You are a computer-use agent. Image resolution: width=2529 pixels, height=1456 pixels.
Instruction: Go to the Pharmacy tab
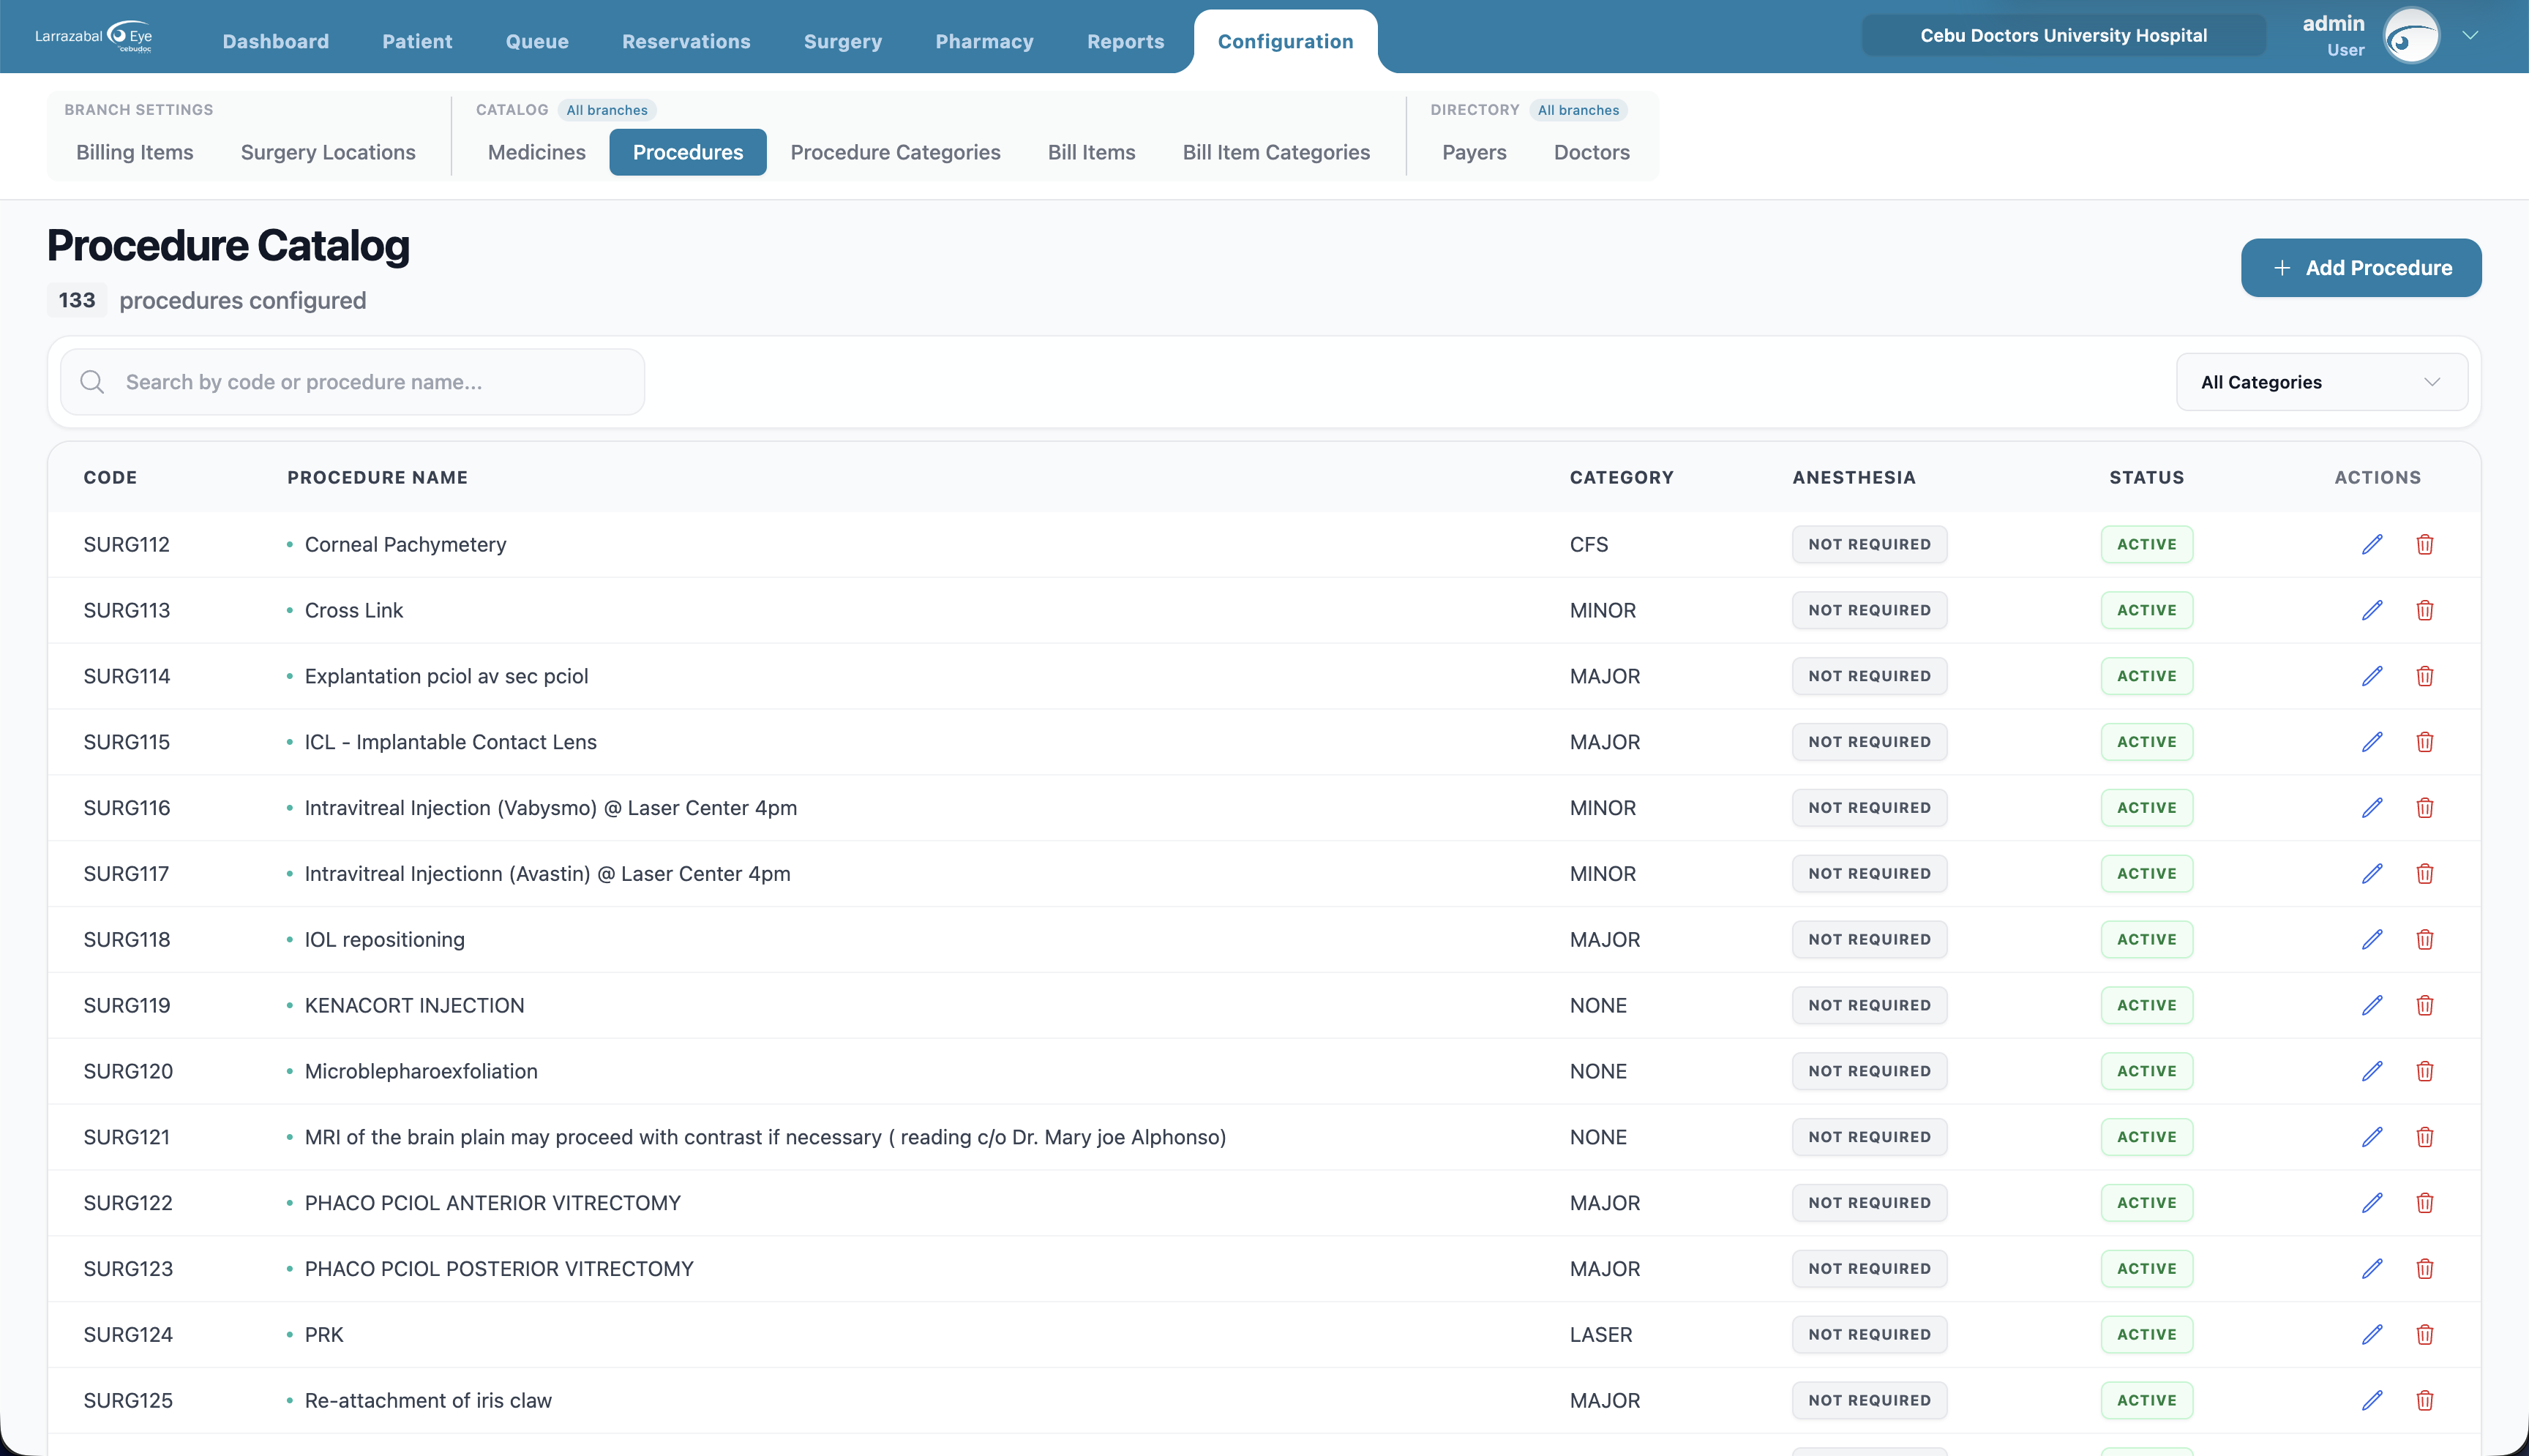984,41
